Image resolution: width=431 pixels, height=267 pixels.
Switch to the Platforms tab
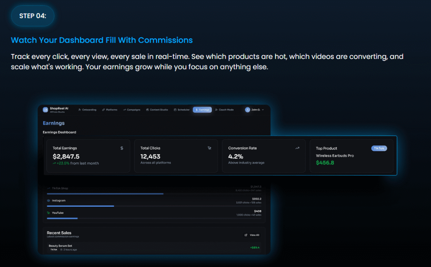[110, 110]
